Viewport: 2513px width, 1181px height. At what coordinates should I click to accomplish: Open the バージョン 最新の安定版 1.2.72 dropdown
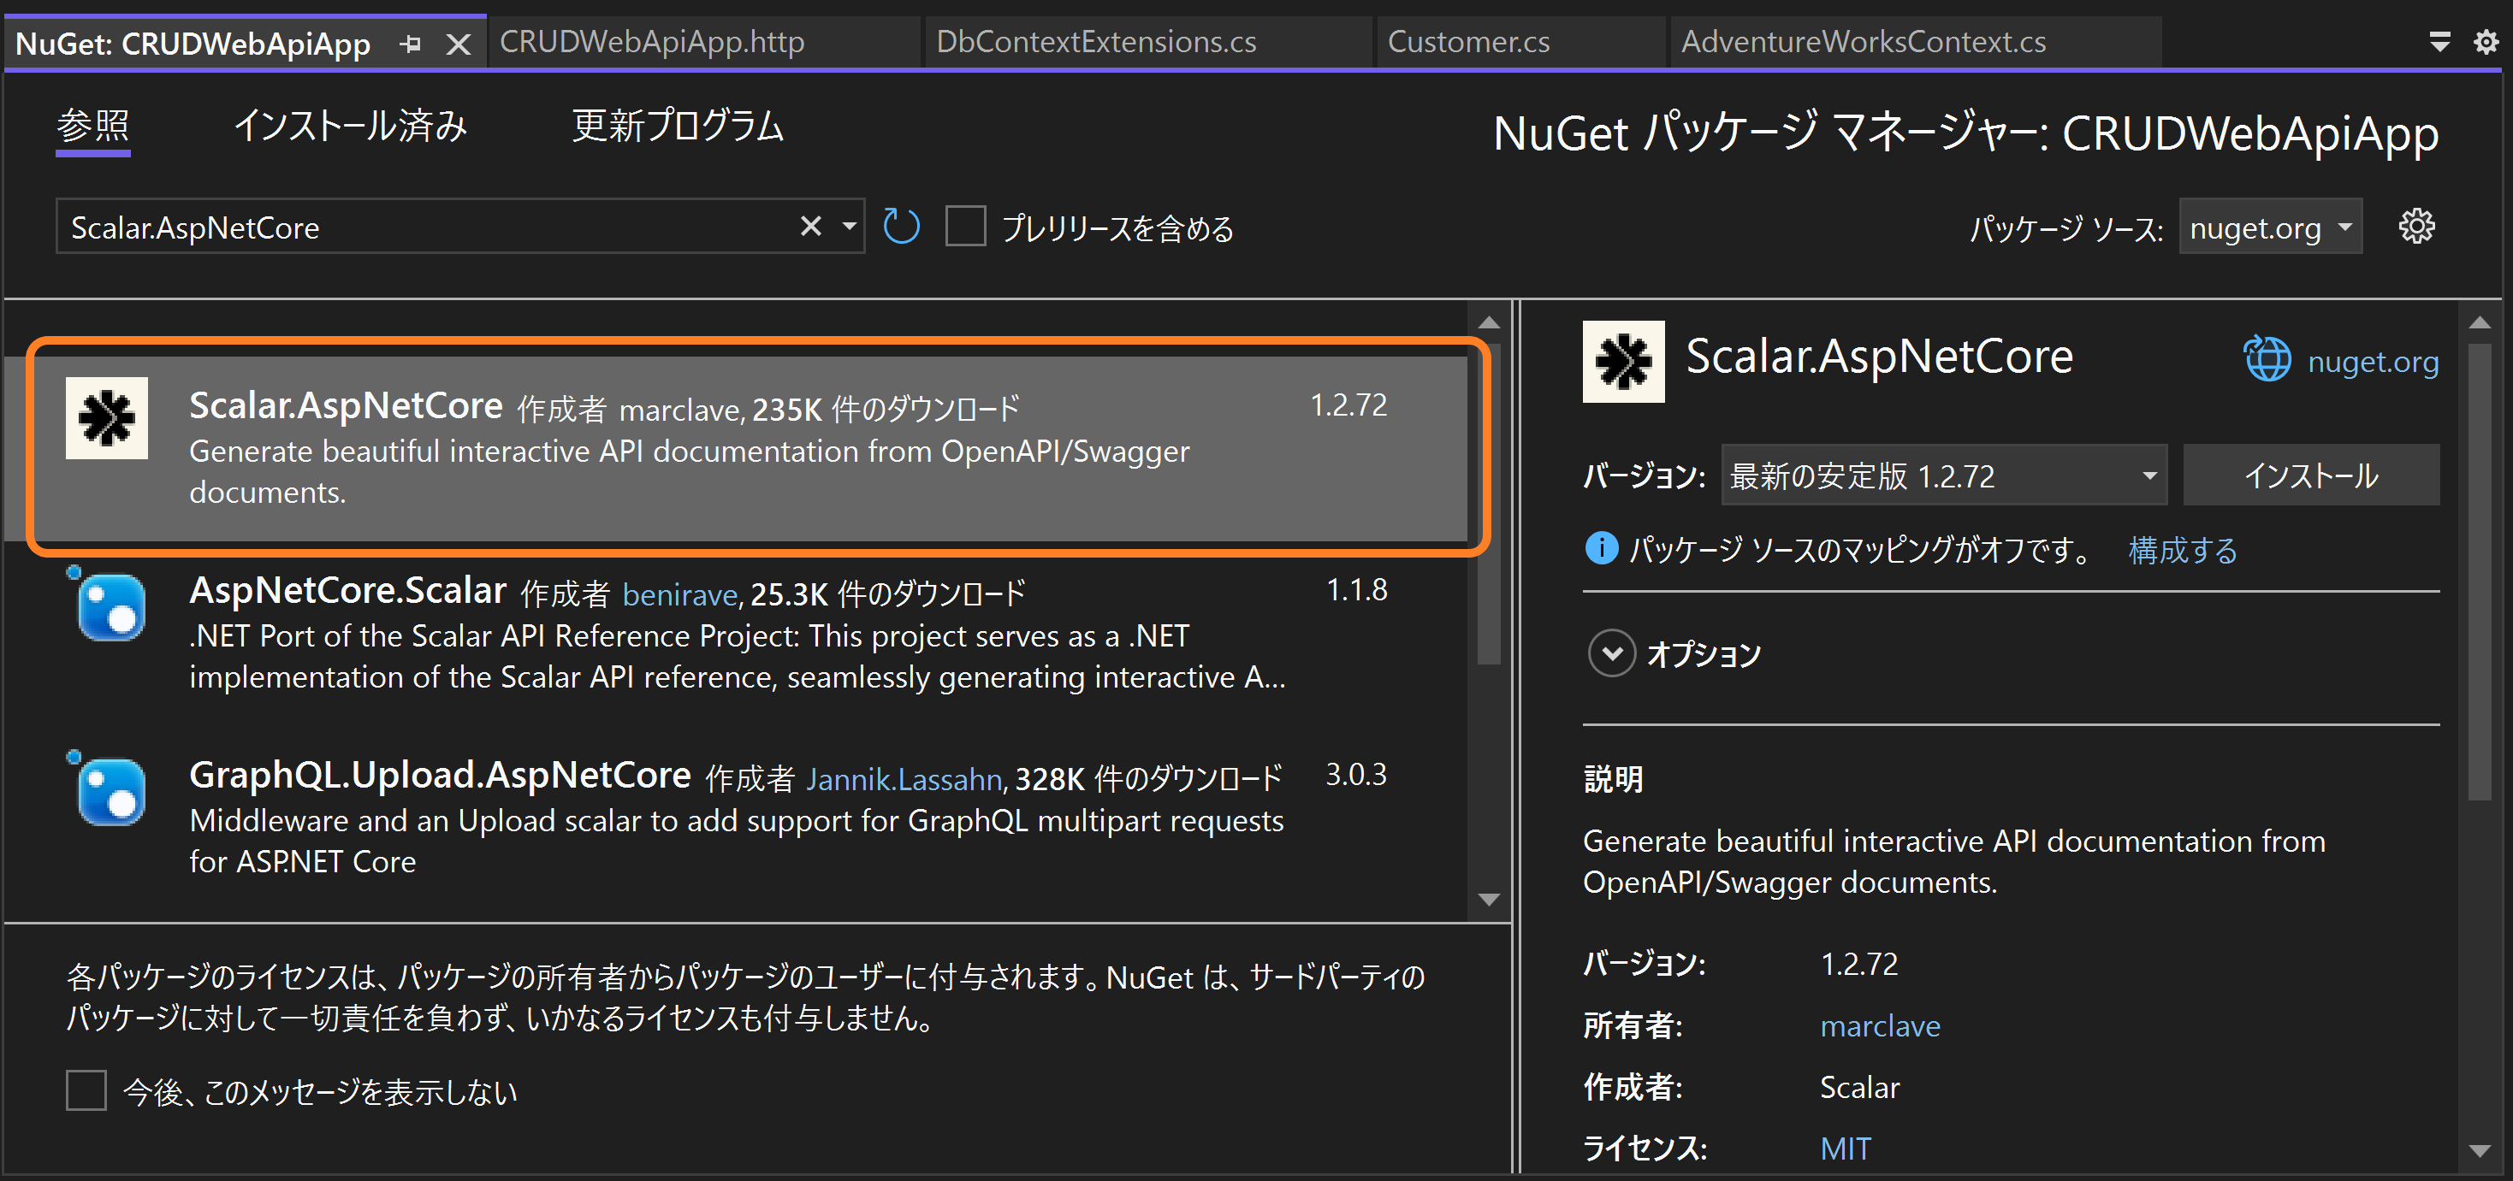[1943, 475]
